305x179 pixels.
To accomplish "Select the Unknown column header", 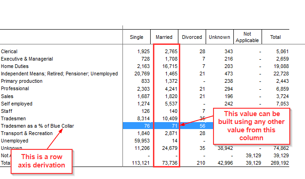I will (x=220, y=37).
